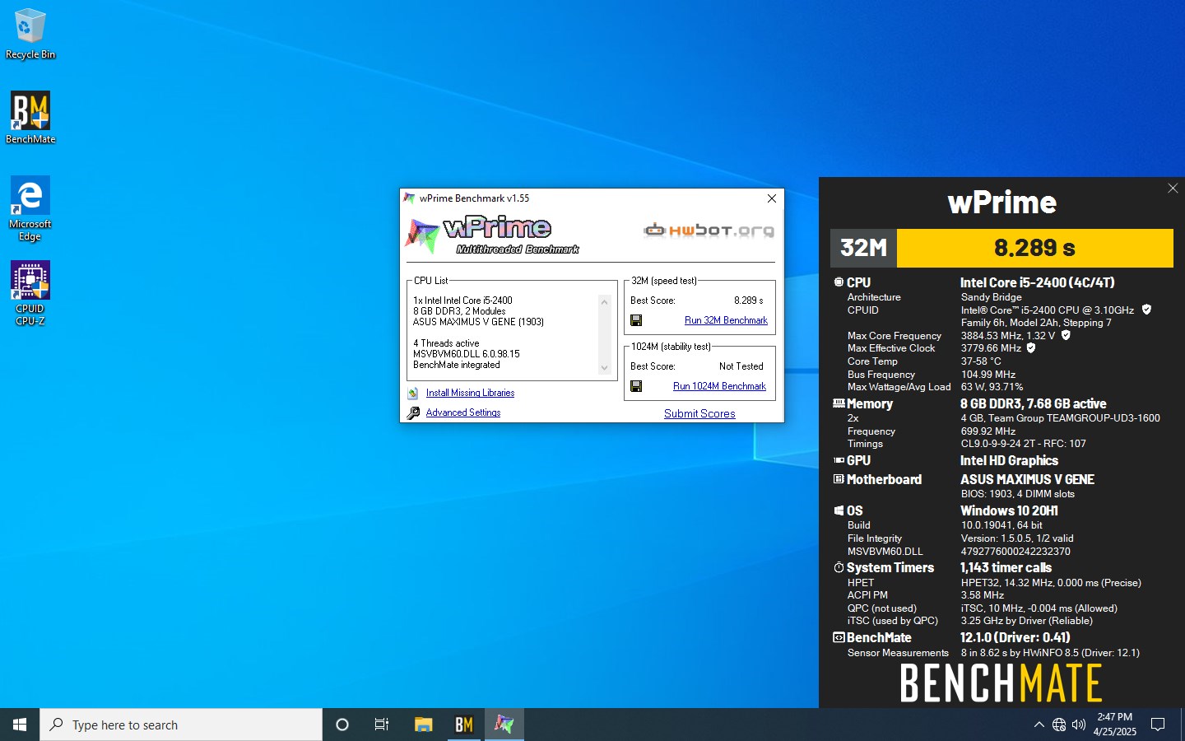Select the 4 Threads active line
The image size is (1185, 741).
coord(445,343)
